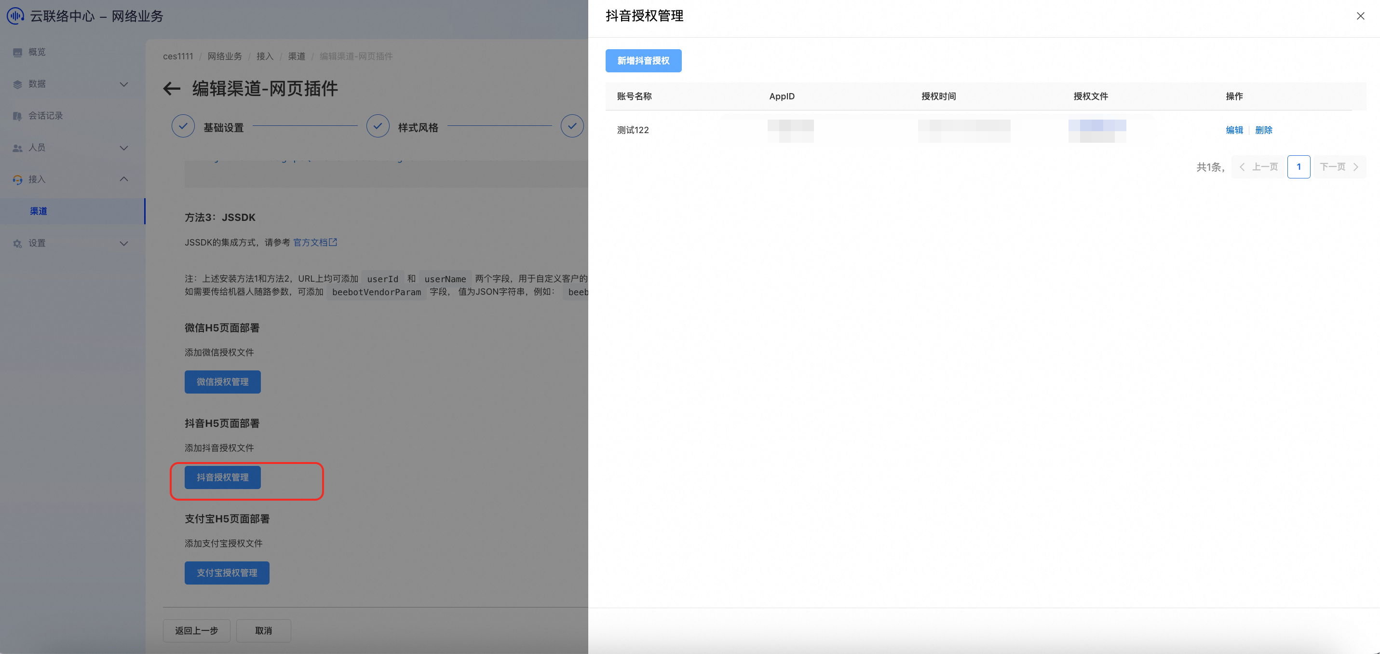Image resolution: width=1380 pixels, height=654 pixels.
Task: Click the third step check circle
Action: click(572, 126)
